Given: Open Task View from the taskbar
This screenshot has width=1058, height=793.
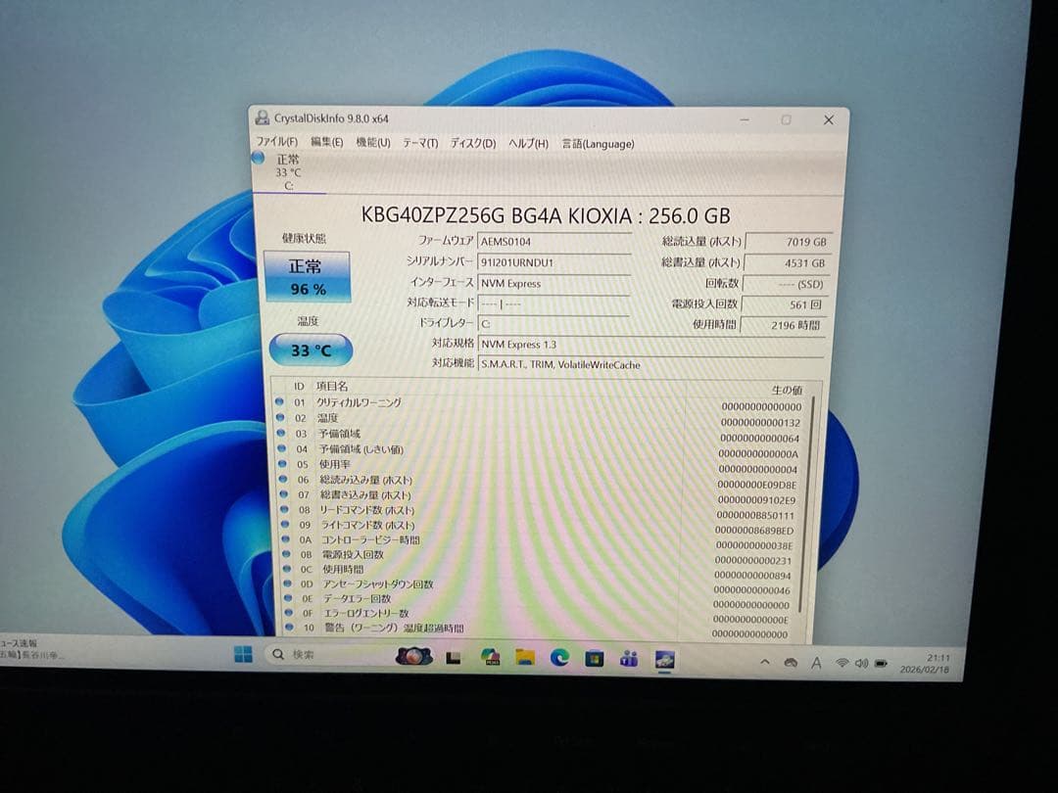Looking at the screenshot, I should (454, 658).
